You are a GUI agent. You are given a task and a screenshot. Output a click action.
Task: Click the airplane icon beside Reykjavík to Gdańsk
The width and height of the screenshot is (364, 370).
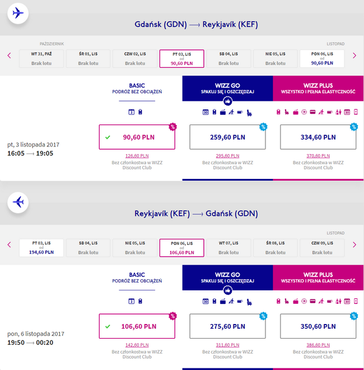coord(18,202)
